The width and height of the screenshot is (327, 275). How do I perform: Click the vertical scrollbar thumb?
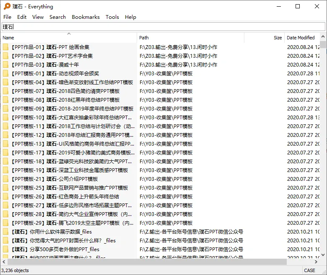(323, 44)
